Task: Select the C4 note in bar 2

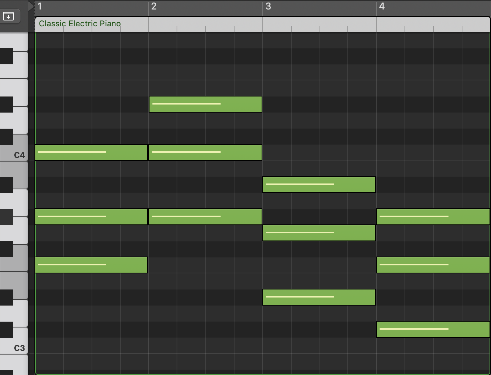Action: 205,152
